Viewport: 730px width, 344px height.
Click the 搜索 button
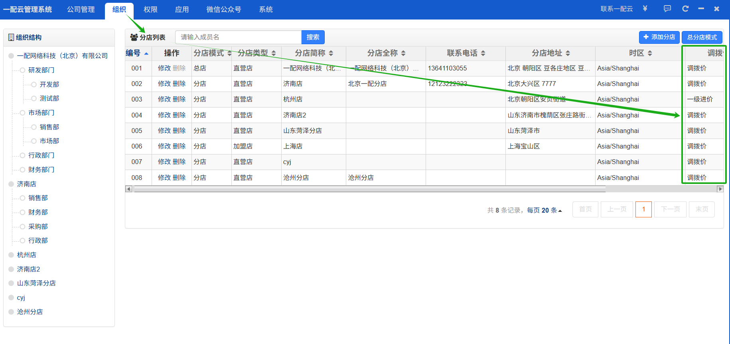[x=313, y=37]
